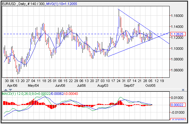The width and height of the screenshot is (189, 124).
Task: Click the down triangle on the MACD panel
Action: pos(11,90)
